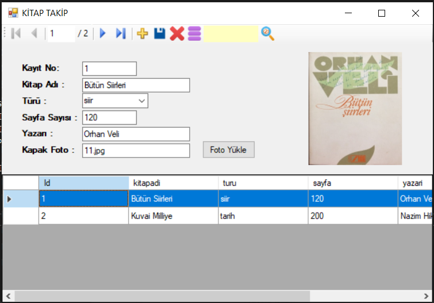Click the magnifier search icon

tap(267, 33)
